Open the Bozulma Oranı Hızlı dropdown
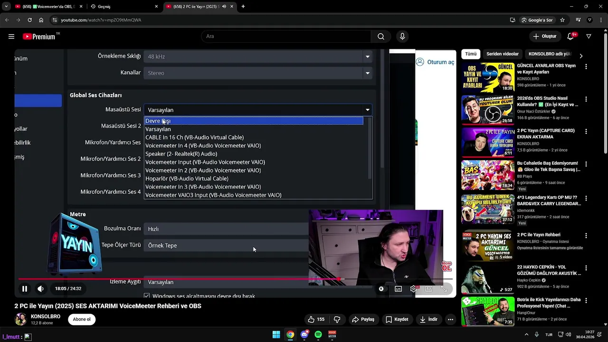The width and height of the screenshot is (608, 342). tap(227, 229)
